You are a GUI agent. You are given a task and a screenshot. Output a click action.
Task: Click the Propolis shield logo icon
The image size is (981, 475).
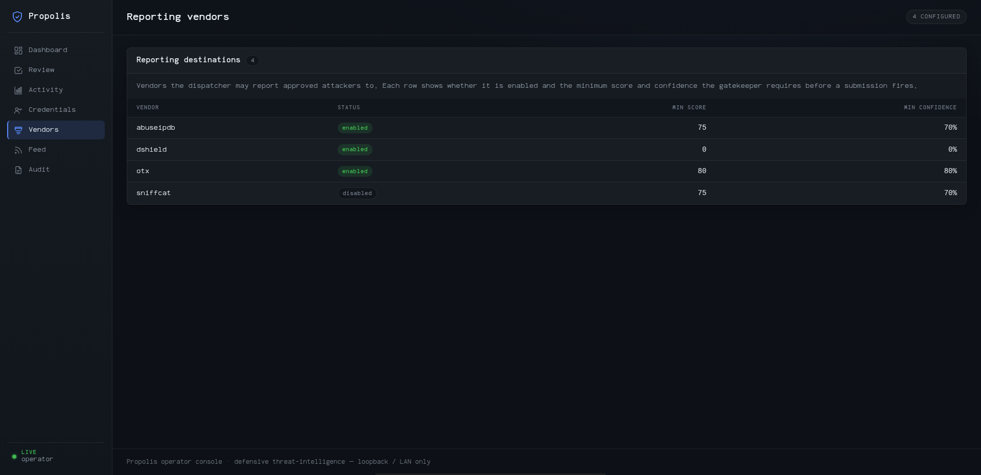tap(17, 17)
